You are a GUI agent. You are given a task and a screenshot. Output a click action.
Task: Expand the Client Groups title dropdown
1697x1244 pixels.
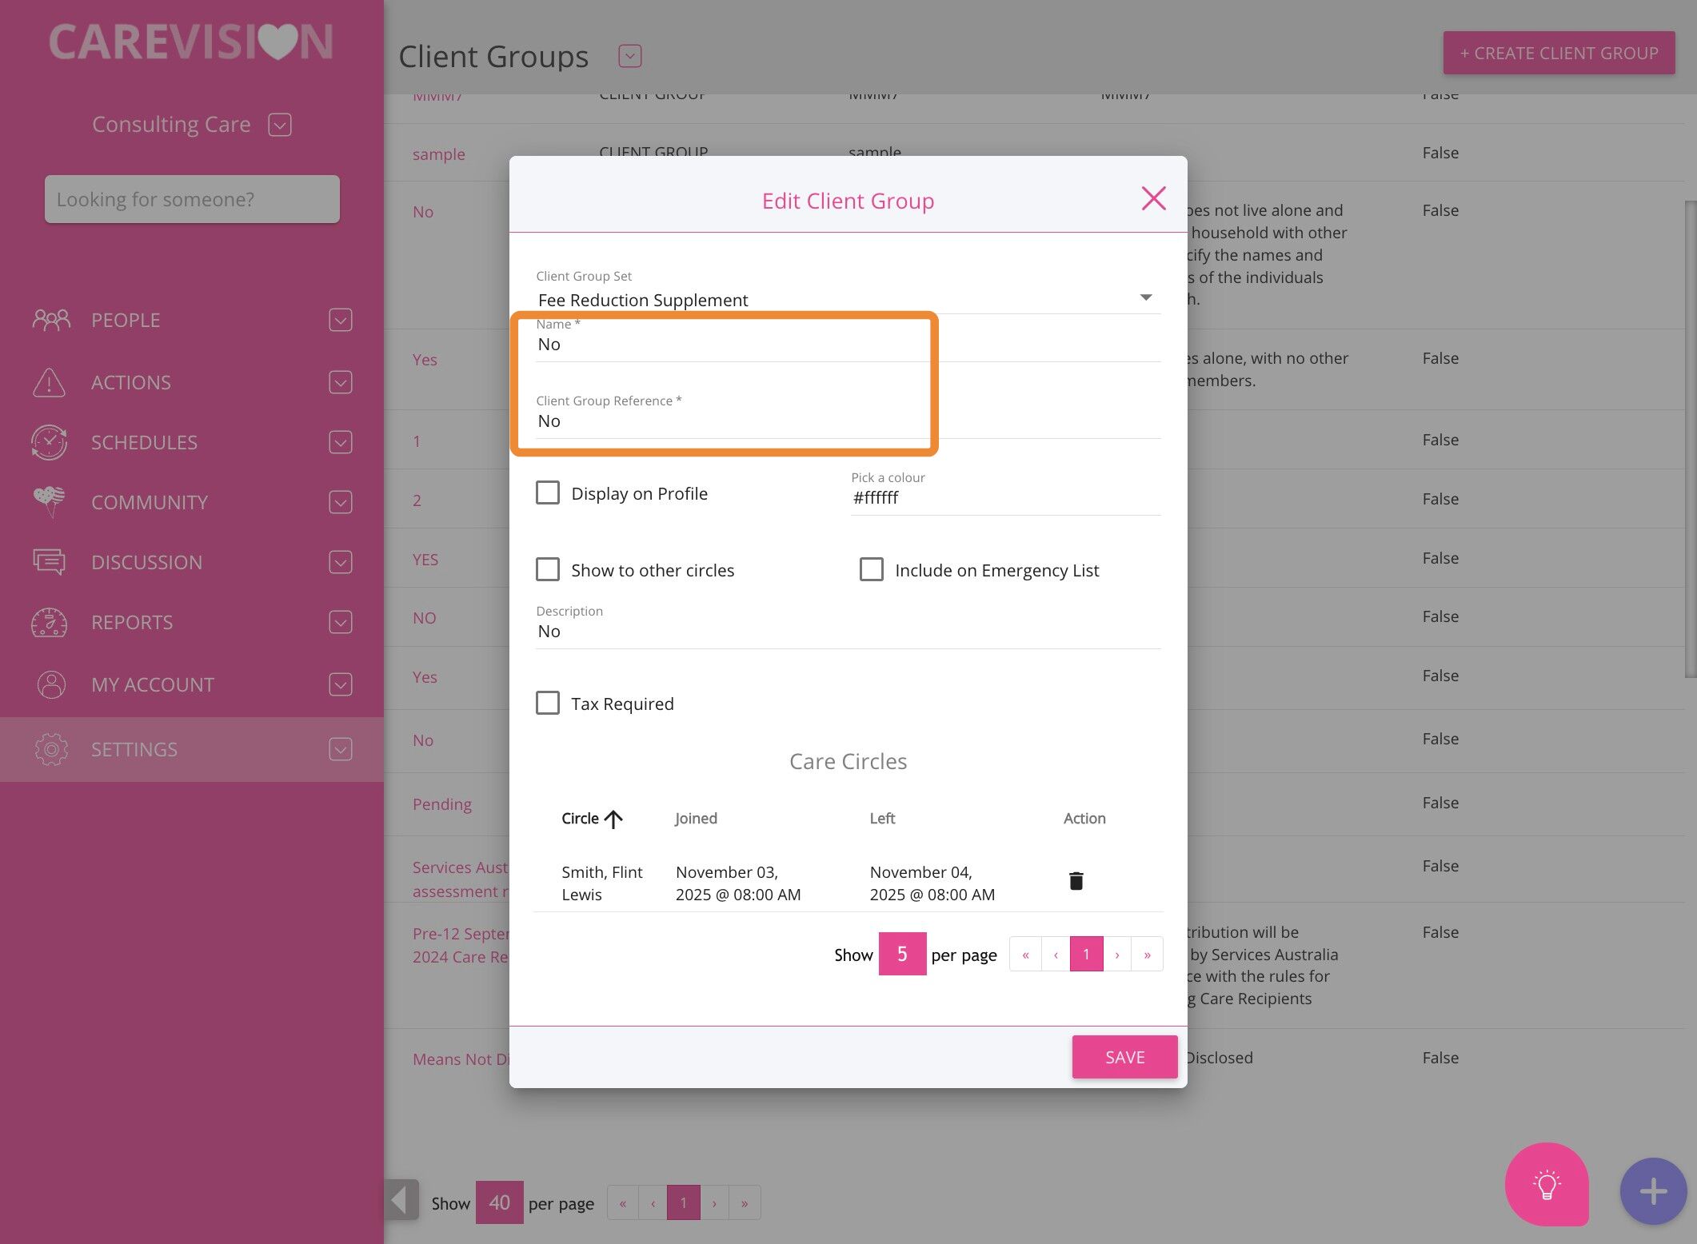(x=629, y=56)
